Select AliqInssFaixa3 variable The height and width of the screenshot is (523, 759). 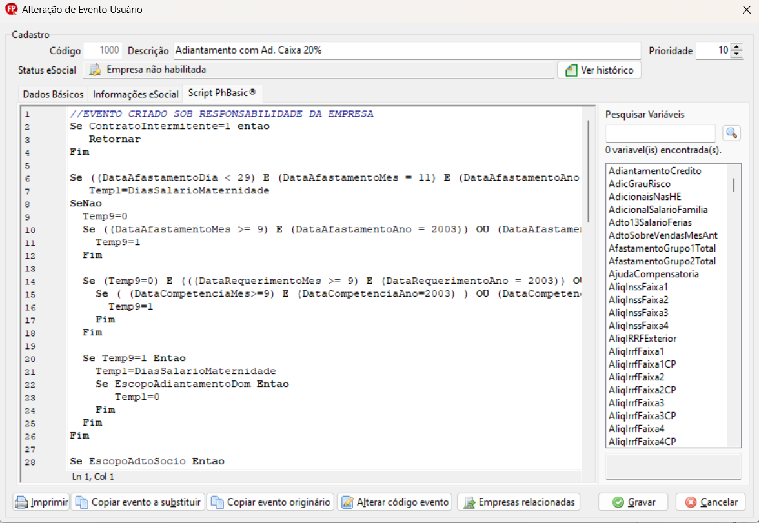[x=638, y=313]
